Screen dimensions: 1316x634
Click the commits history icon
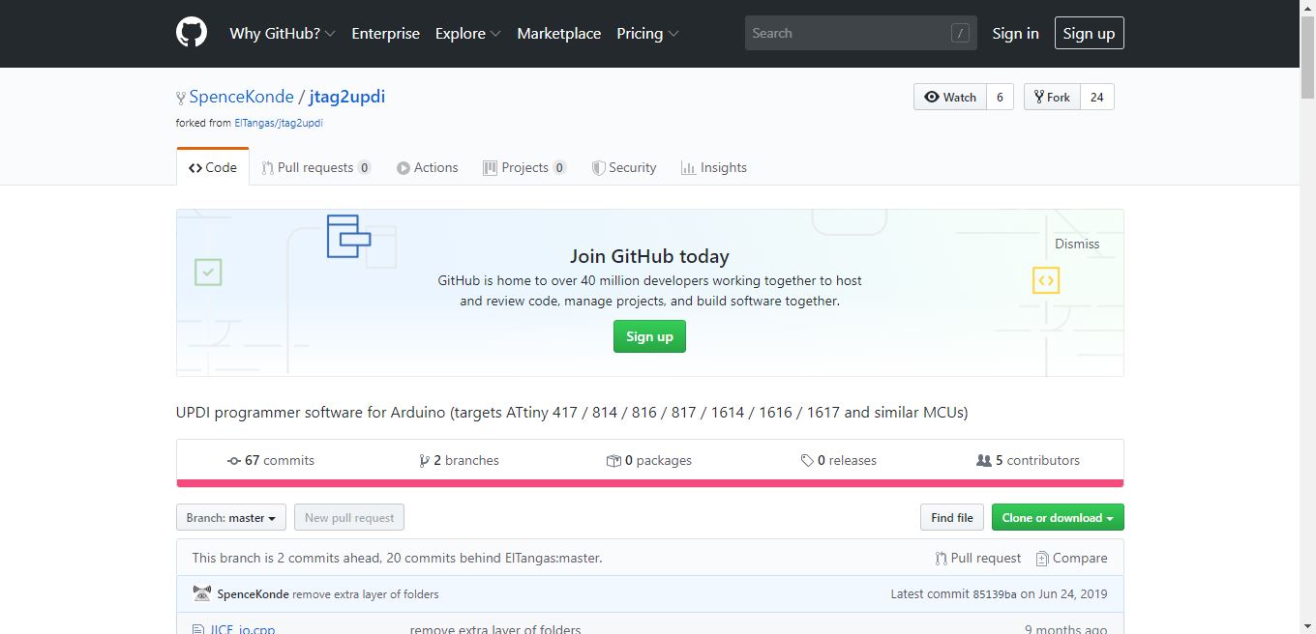pyautogui.click(x=233, y=461)
